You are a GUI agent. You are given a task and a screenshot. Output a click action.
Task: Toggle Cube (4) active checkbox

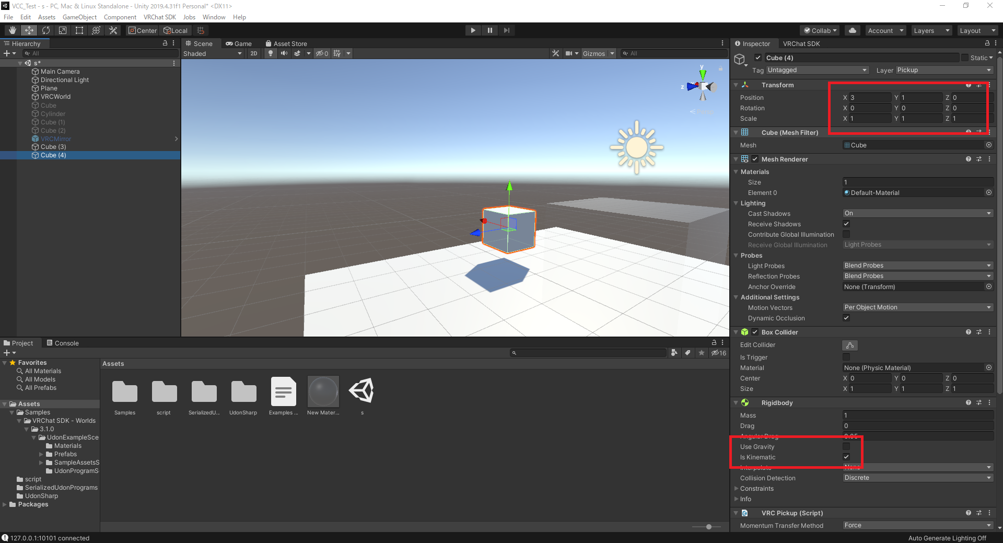[757, 57]
